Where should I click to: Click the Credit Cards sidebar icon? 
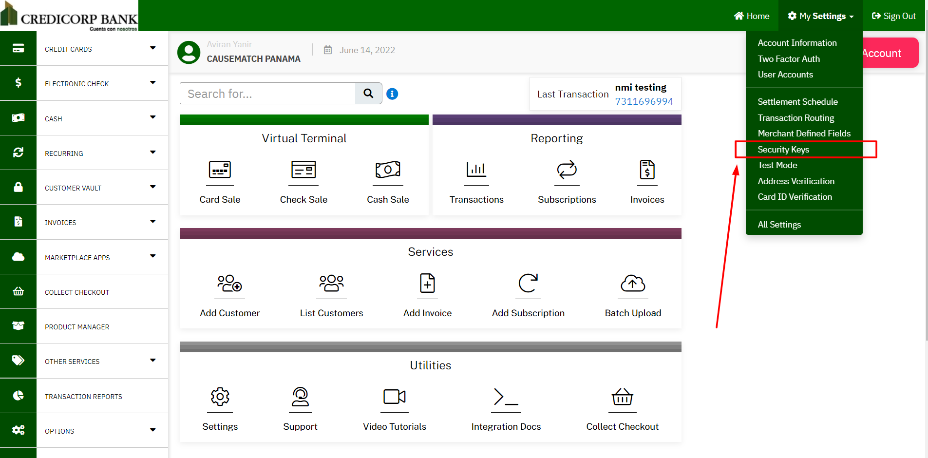pos(18,48)
